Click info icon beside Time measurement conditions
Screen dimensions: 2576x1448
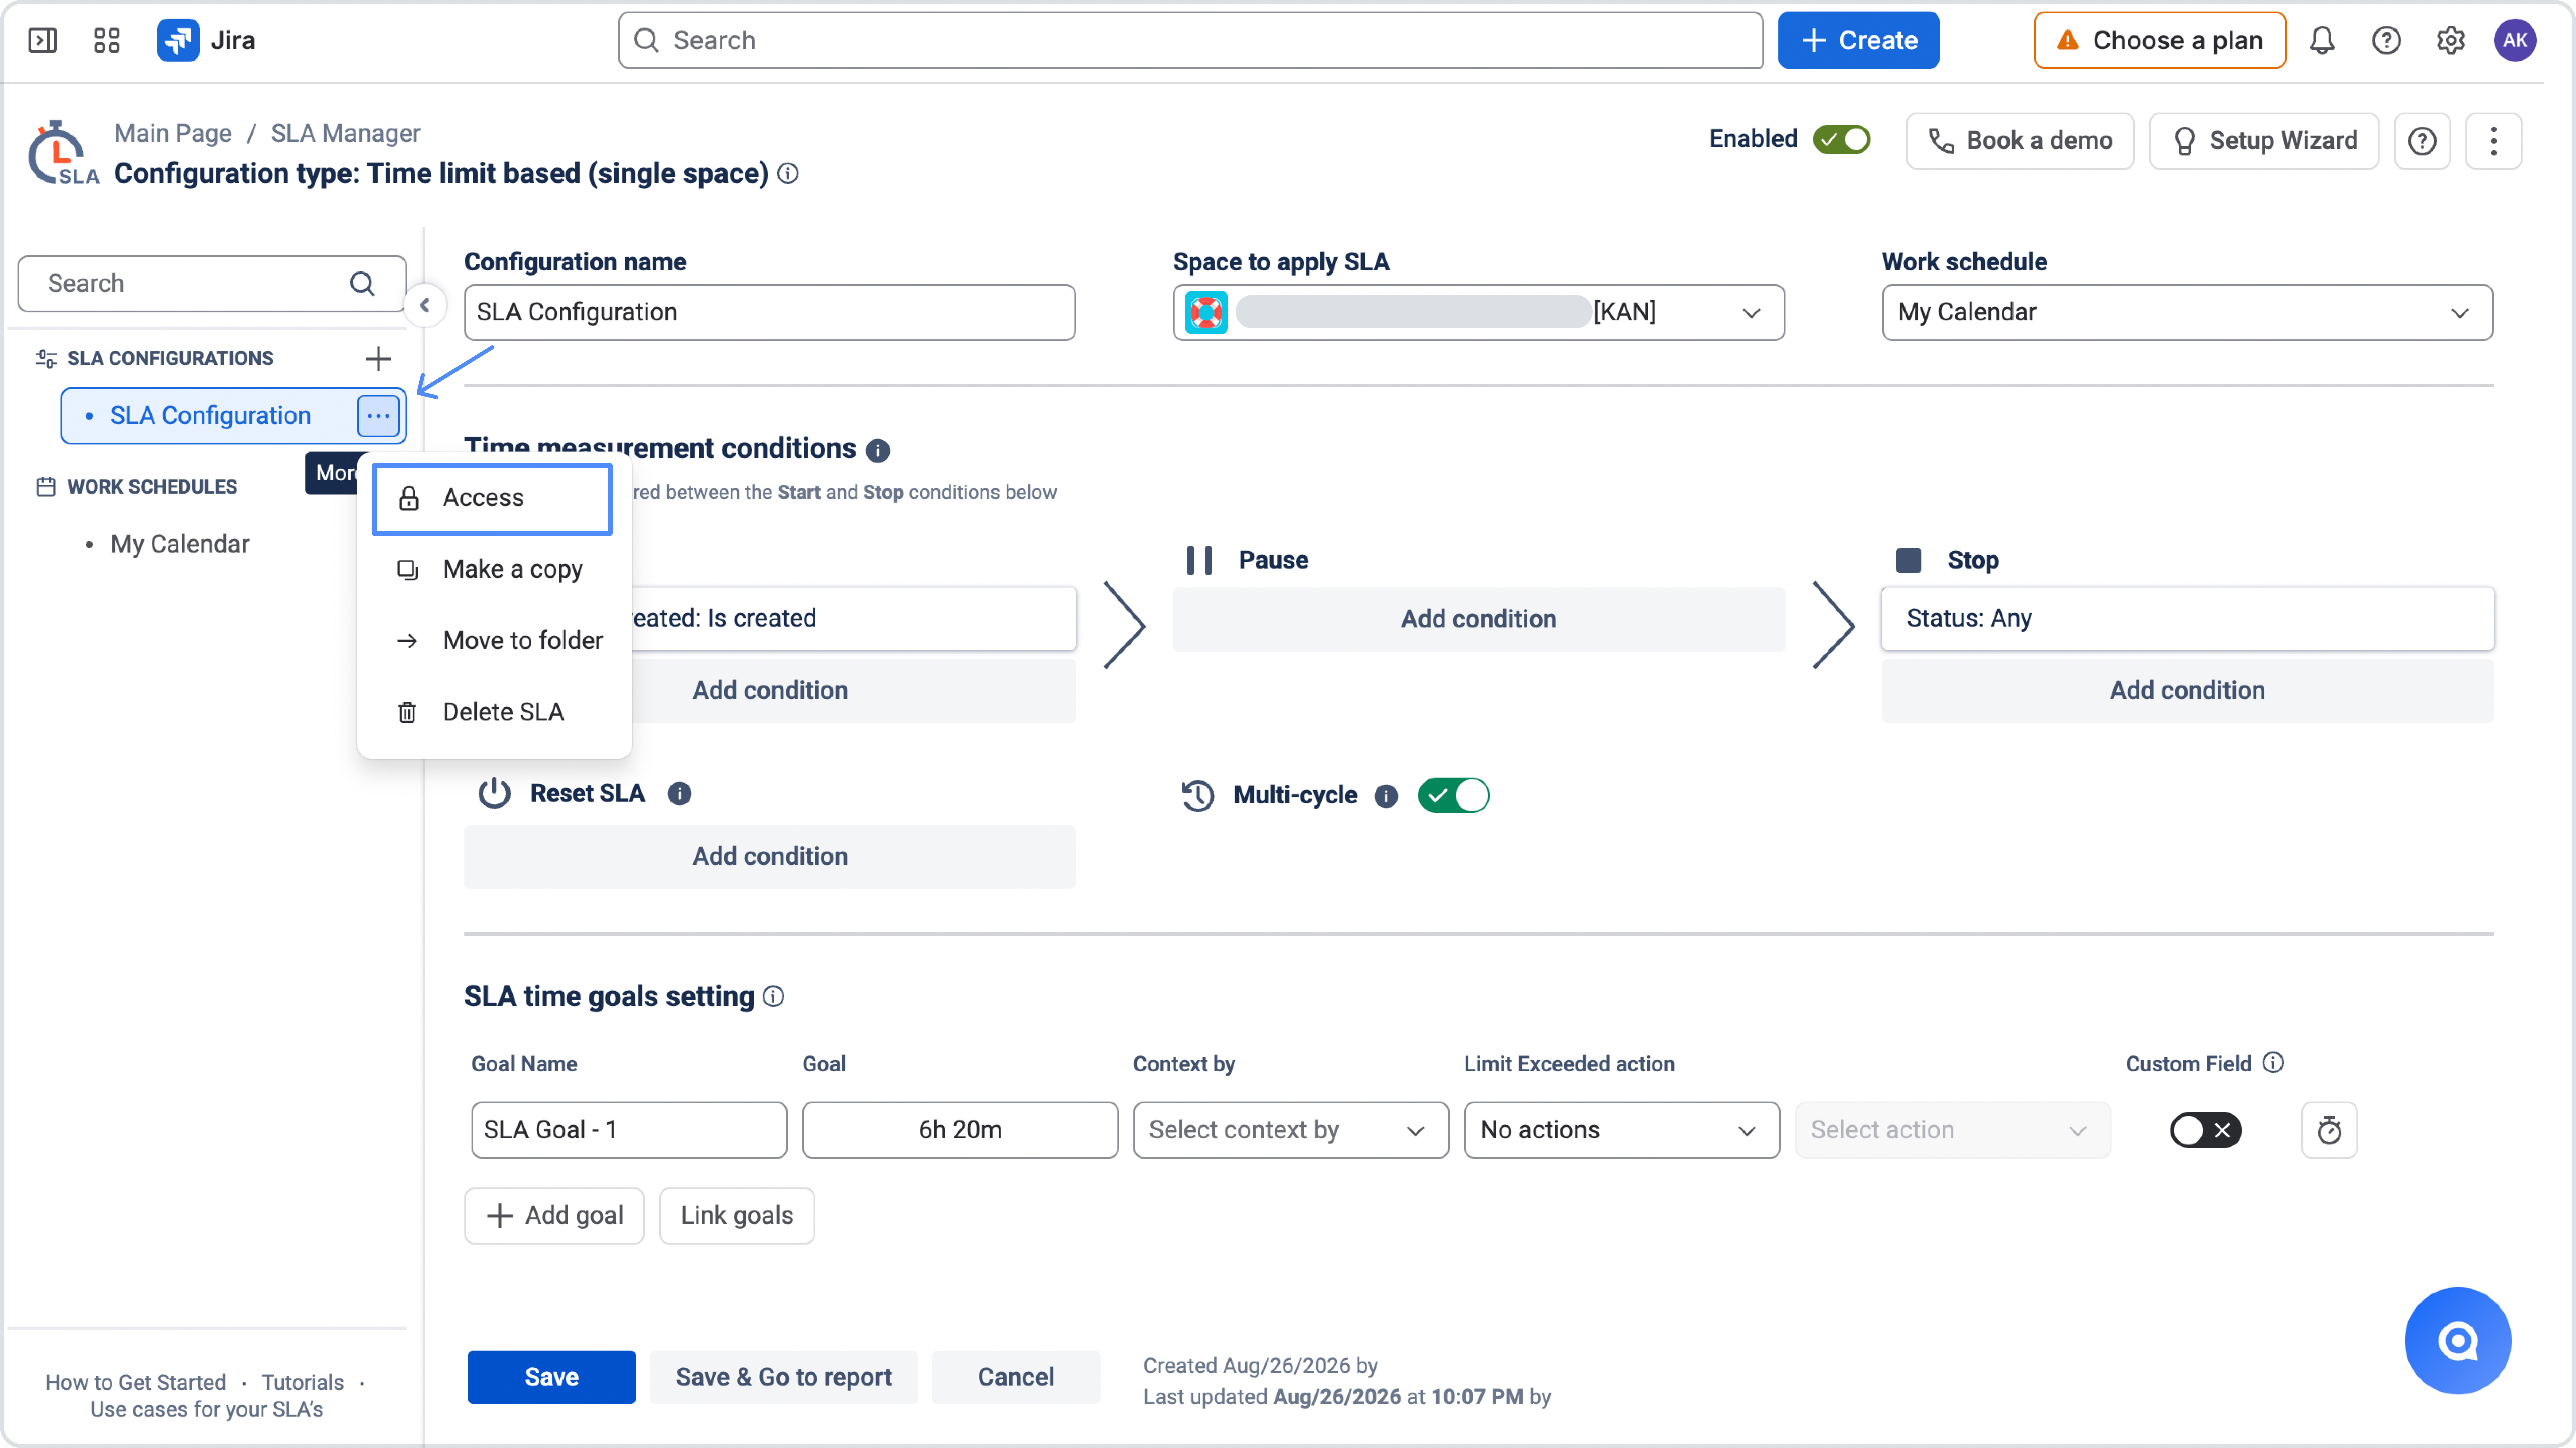pos(878,451)
